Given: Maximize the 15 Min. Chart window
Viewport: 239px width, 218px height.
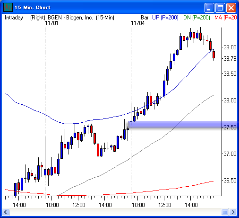Looking at the screenshot, I should (220, 8).
